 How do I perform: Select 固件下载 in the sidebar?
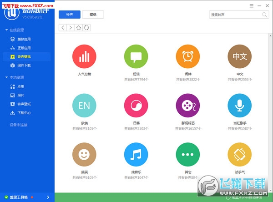click(24, 65)
